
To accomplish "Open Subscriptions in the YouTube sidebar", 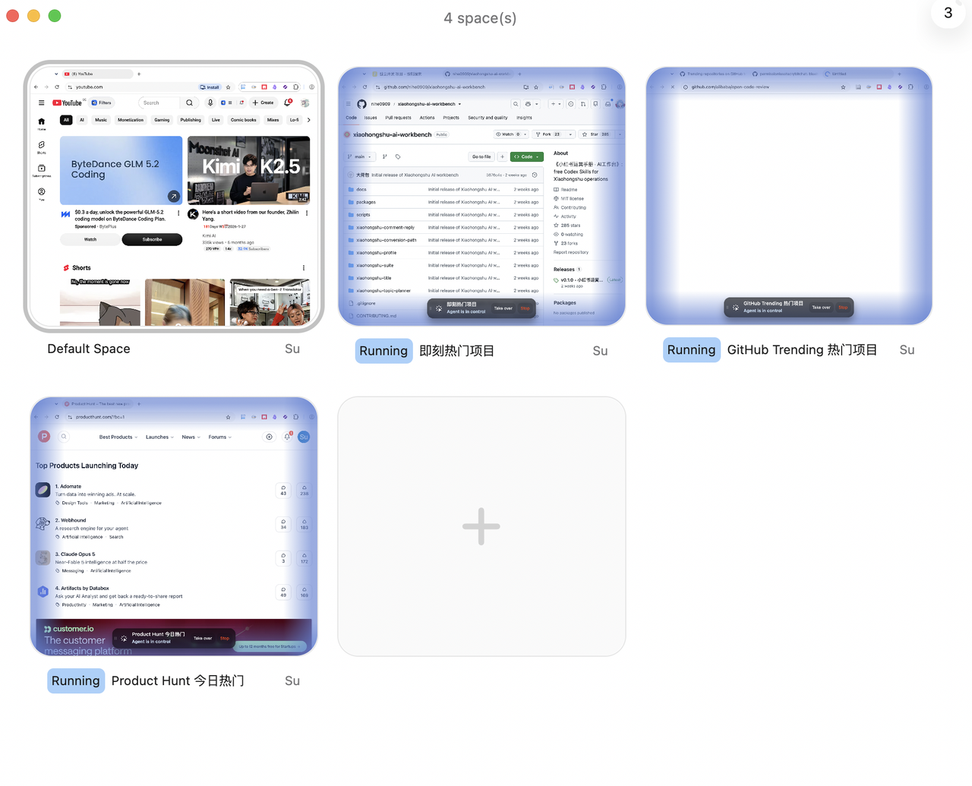I will pos(41,170).
